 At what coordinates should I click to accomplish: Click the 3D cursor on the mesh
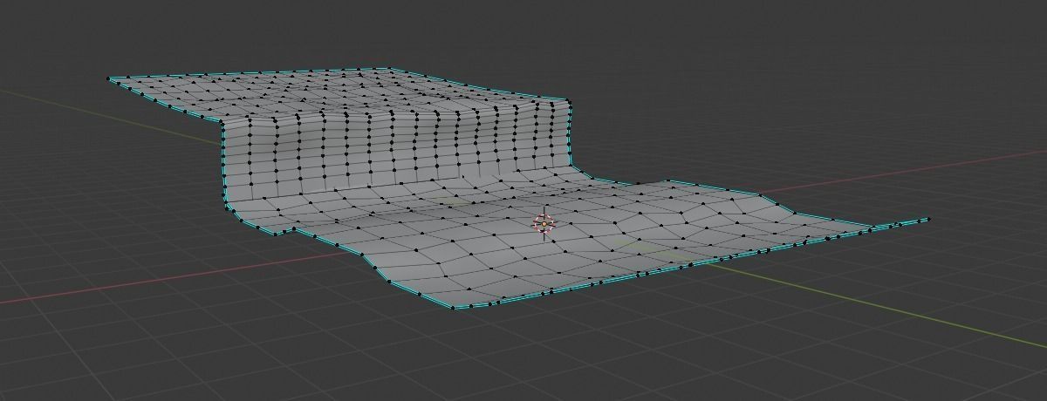pos(544,224)
